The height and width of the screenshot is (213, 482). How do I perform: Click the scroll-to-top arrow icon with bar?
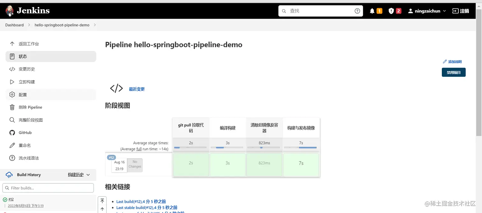[102, 201]
